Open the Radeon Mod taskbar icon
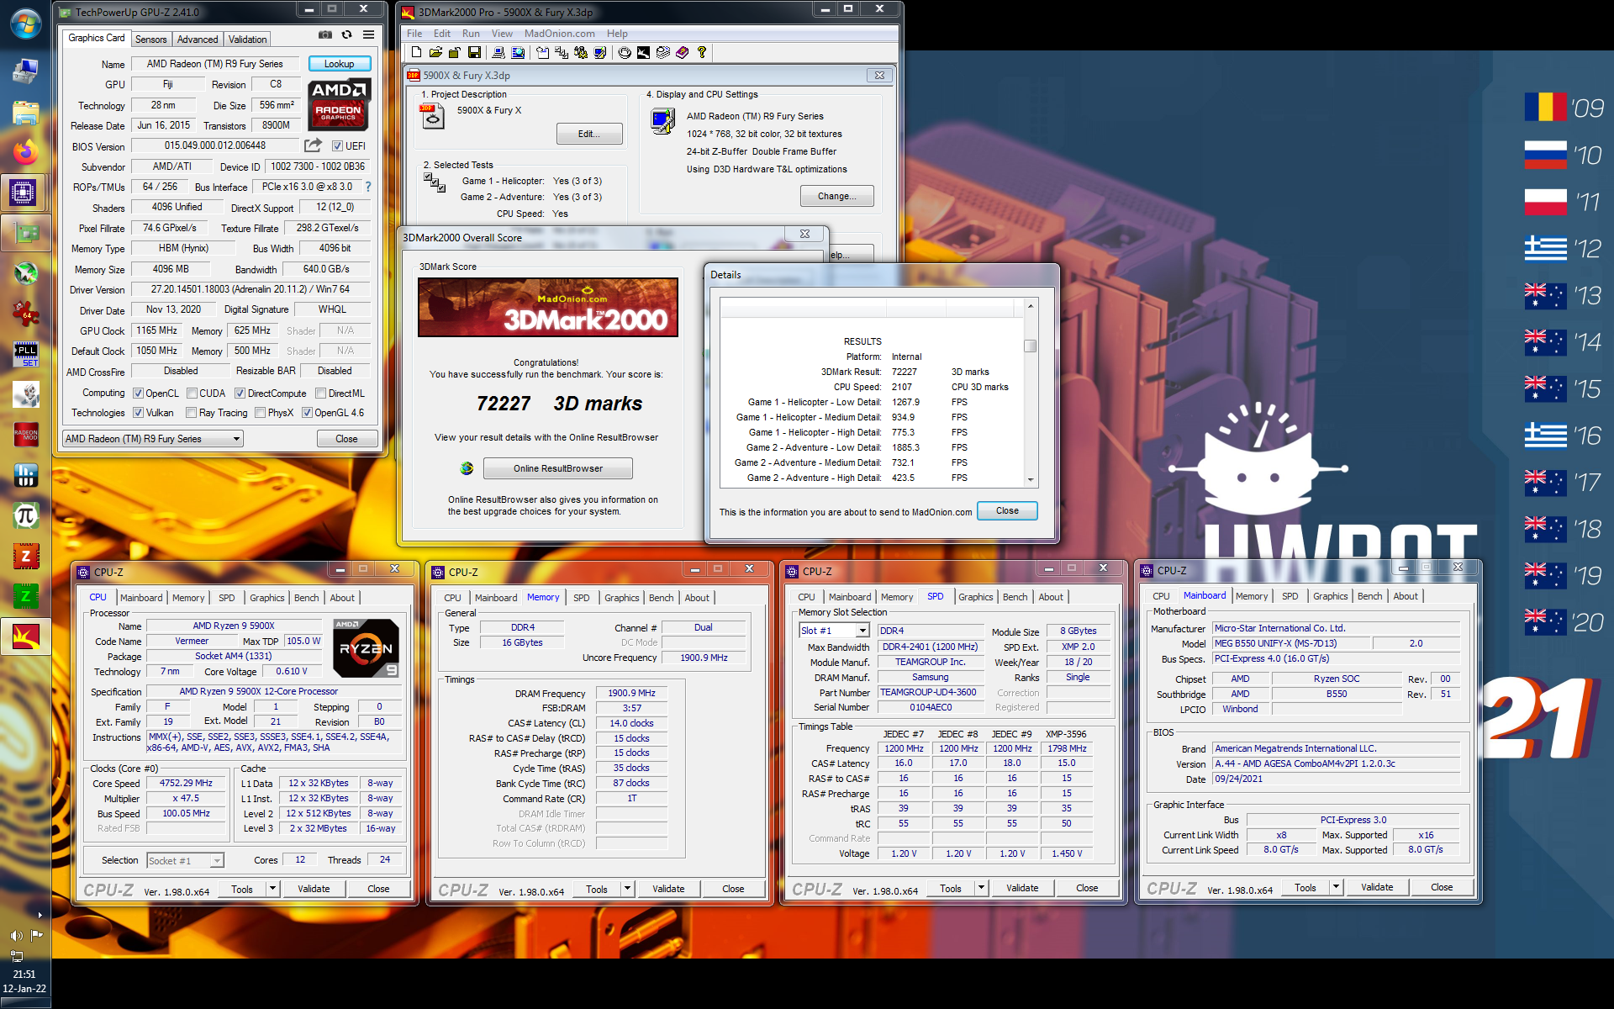The width and height of the screenshot is (1614, 1009). [25, 435]
